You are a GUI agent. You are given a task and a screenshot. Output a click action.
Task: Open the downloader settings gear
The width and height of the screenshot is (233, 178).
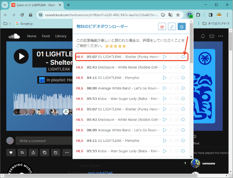pyautogui.click(x=182, y=27)
